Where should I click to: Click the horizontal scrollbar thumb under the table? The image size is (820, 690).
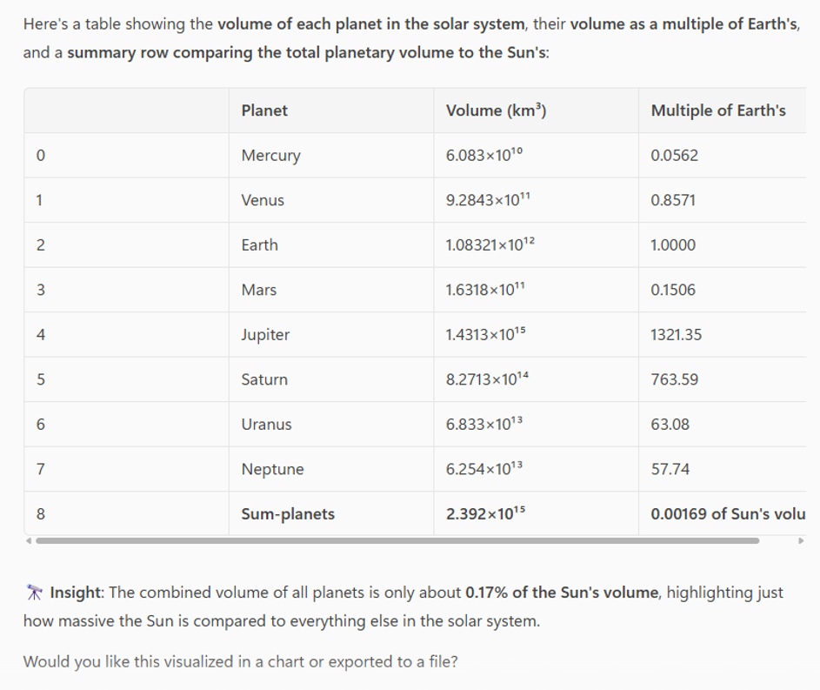[397, 541]
